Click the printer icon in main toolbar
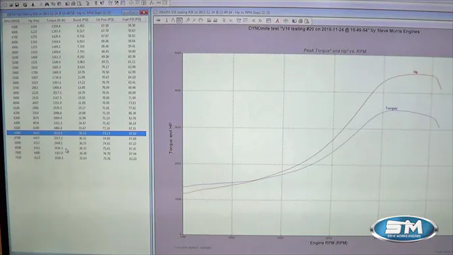 [73, 4]
